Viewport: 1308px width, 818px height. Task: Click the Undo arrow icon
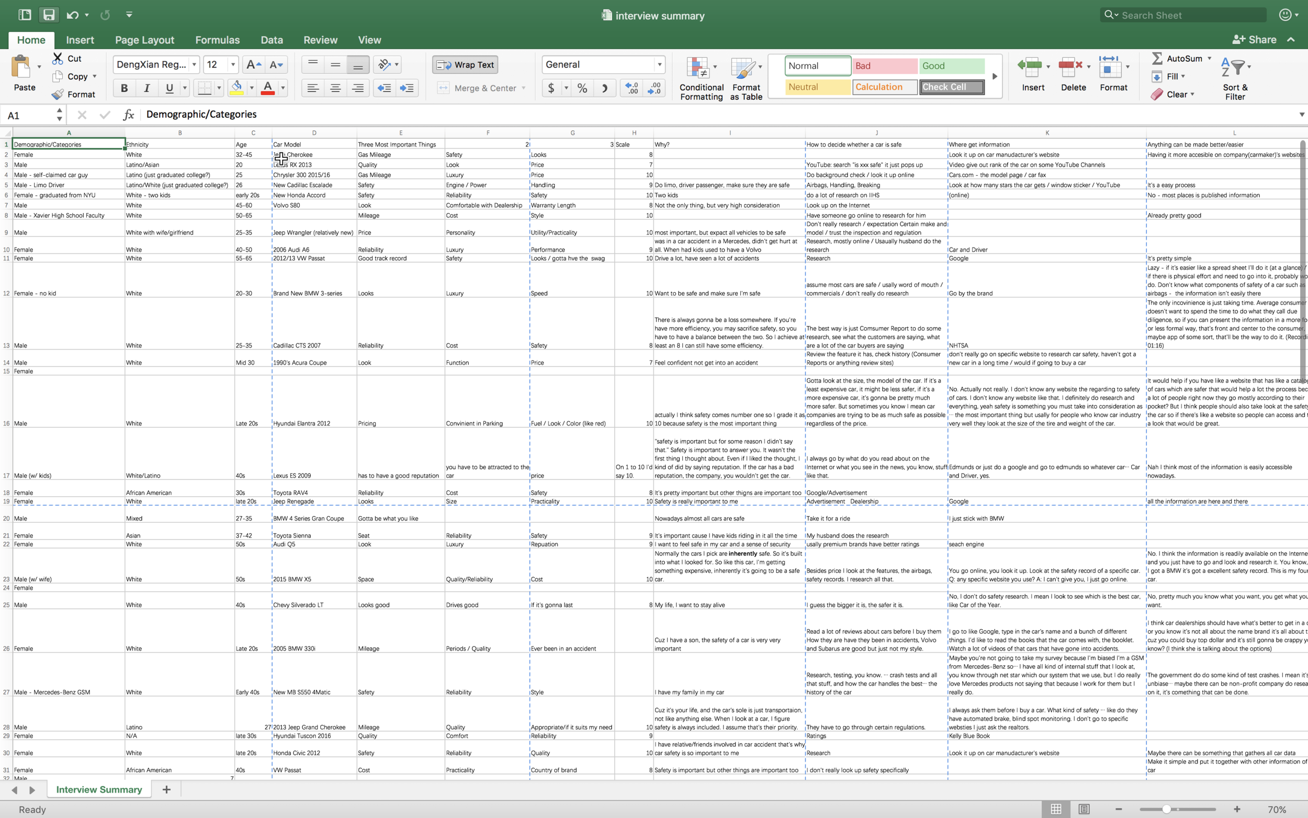click(72, 15)
